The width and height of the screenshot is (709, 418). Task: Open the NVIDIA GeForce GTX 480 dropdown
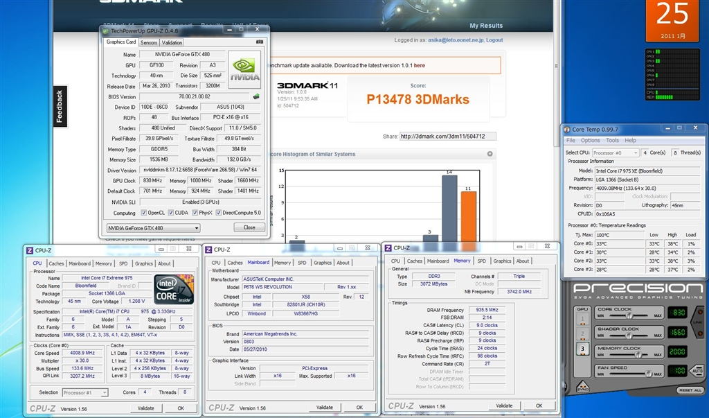(x=153, y=227)
